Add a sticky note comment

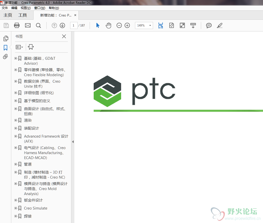209,25
